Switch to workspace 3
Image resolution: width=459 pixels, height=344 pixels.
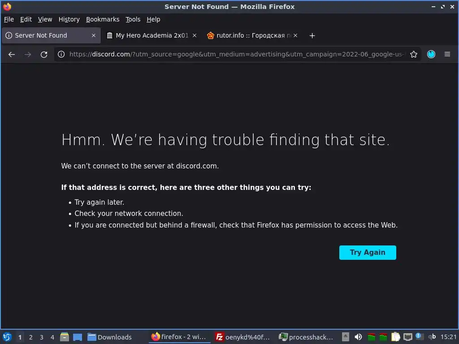(x=42, y=337)
